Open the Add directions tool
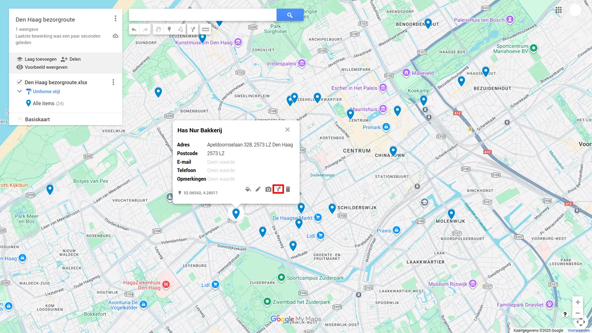The image size is (592, 333). point(193,29)
